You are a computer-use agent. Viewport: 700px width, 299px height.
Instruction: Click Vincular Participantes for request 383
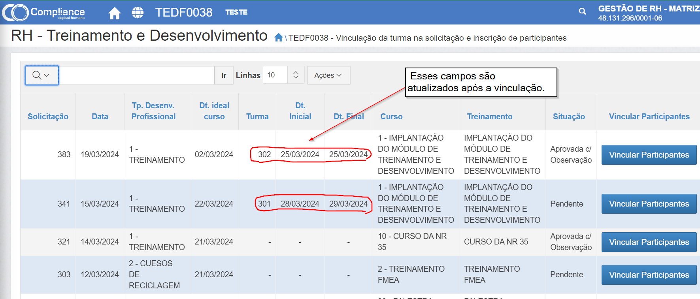(x=649, y=155)
